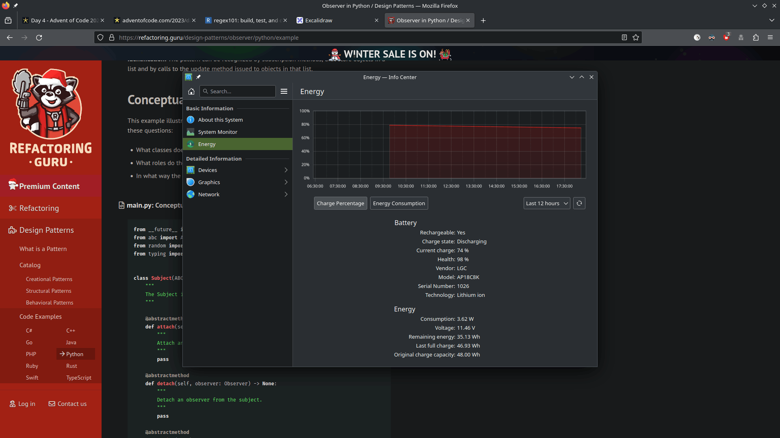Expand the Devices category
Image resolution: width=780 pixels, height=438 pixels.
click(x=238, y=170)
